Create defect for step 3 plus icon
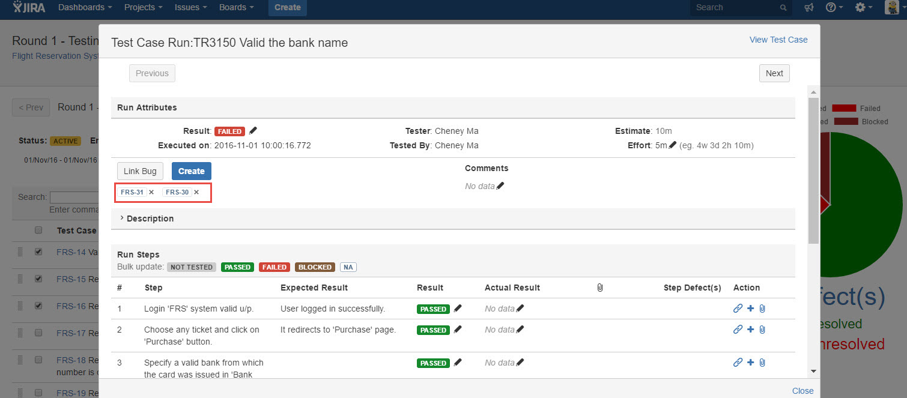Screen dimensions: 907x398 click(x=751, y=363)
